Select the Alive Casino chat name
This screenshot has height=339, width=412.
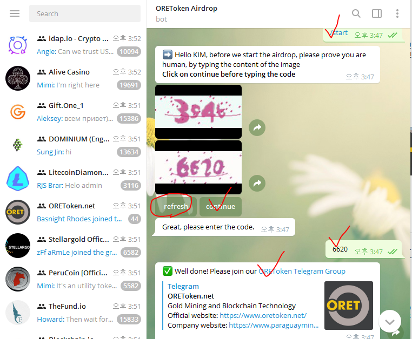[x=69, y=72]
